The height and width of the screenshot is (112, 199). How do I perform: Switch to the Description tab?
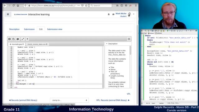click(14, 29)
